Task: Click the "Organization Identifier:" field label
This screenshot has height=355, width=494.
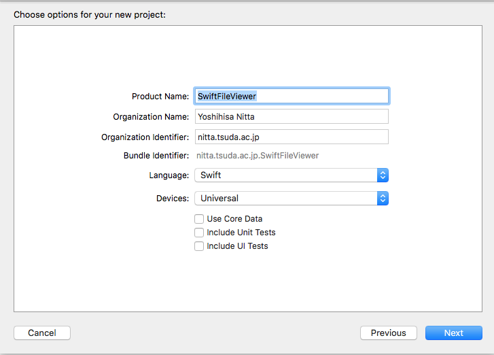Action: (x=145, y=137)
